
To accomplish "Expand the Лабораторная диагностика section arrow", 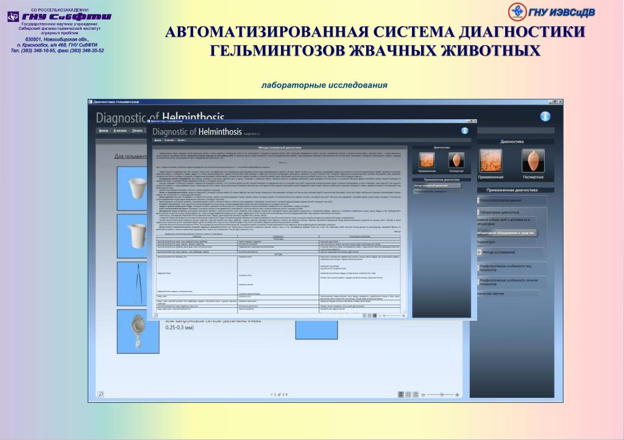I will point(478,212).
